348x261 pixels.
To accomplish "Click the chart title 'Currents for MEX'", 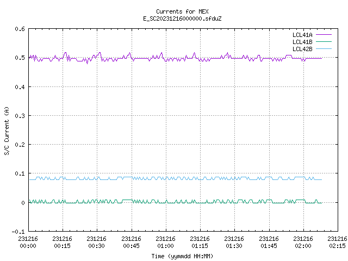I will coord(182,11).
